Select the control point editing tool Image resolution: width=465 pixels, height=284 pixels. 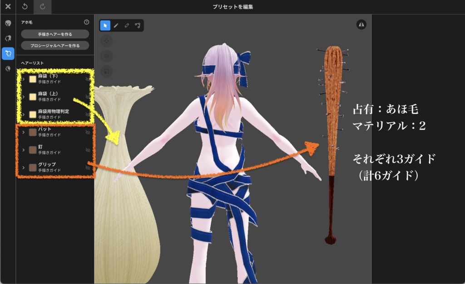(x=138, y=26)
